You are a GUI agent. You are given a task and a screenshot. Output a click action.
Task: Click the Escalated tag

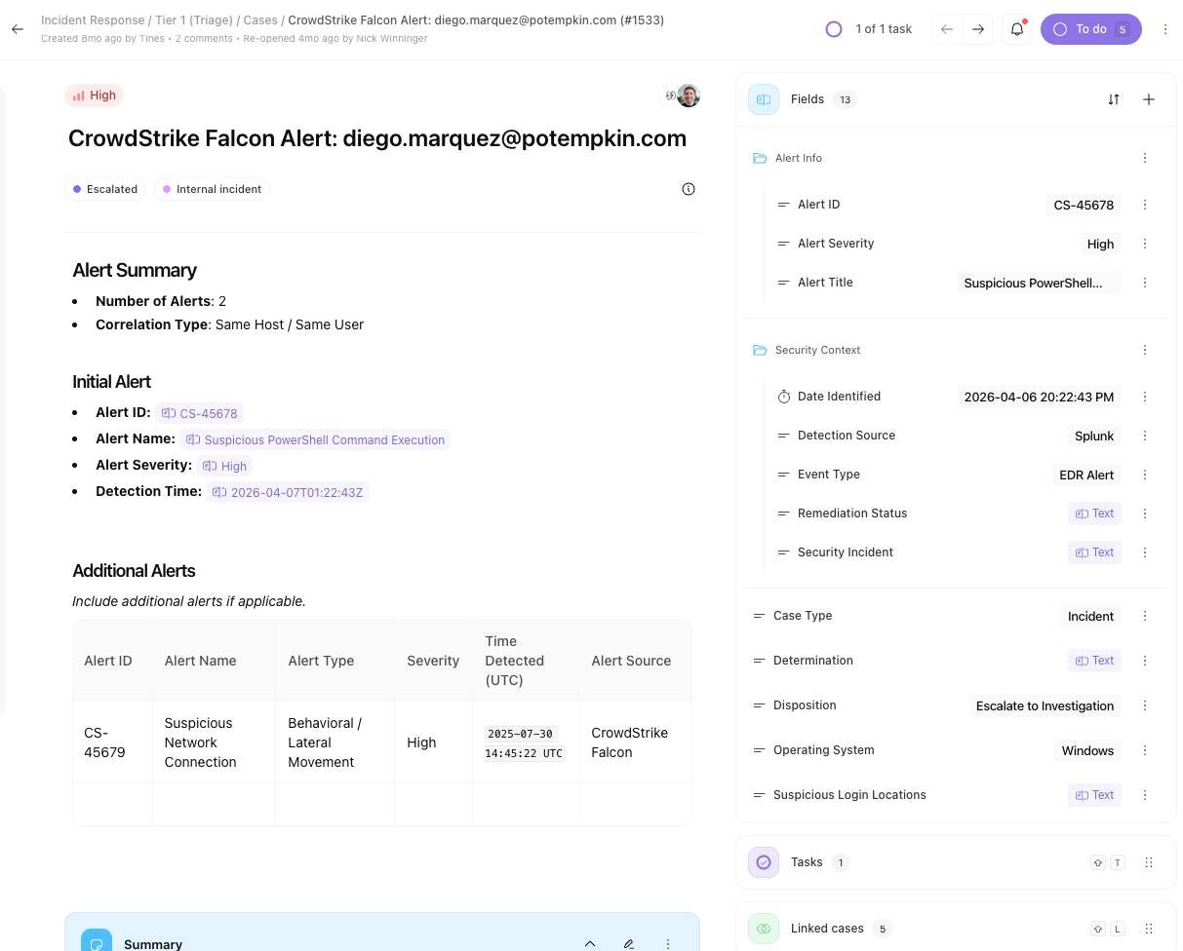pyautogui.click(x=105, y=189)
